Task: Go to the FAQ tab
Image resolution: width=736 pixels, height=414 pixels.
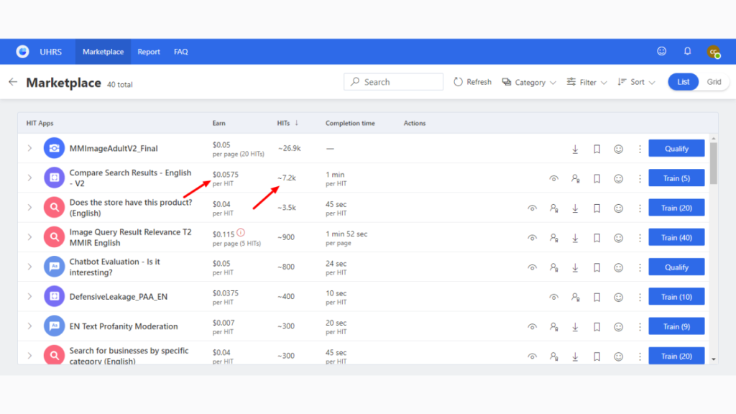Action: pos(180,52)
